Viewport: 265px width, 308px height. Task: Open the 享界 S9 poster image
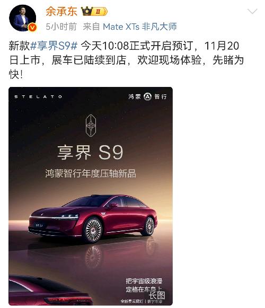click(91, 196)
